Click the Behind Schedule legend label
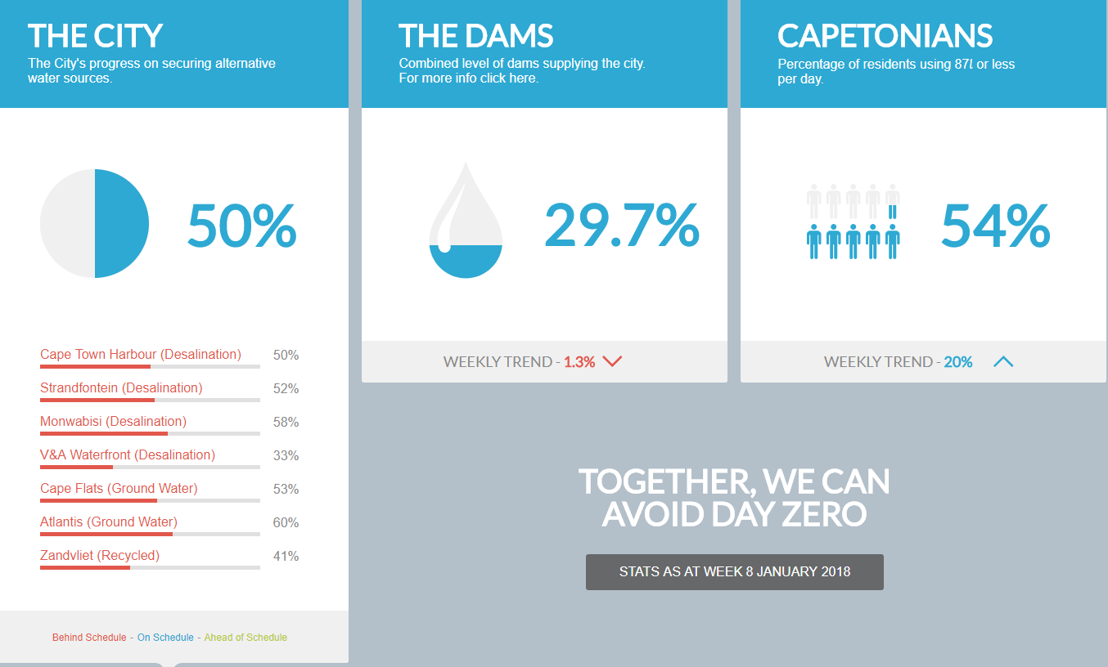Image resolution: width=1108 pixels, height=667 pixels. (x=89, y=638)
